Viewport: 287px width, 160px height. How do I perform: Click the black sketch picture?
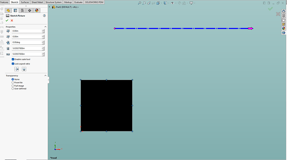[106, 105]
